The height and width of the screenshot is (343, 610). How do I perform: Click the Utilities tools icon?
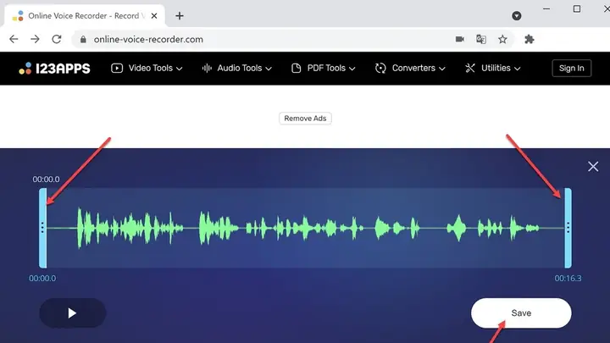(470, 68)
